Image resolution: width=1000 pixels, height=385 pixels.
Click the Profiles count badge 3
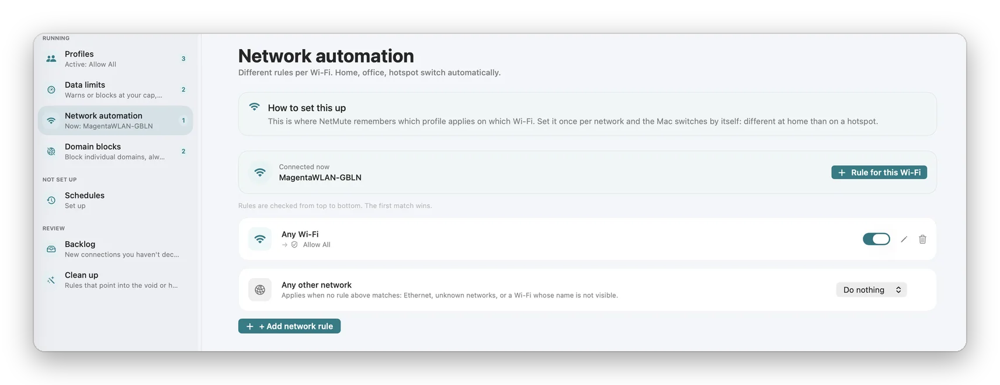[x=183, y=58]
